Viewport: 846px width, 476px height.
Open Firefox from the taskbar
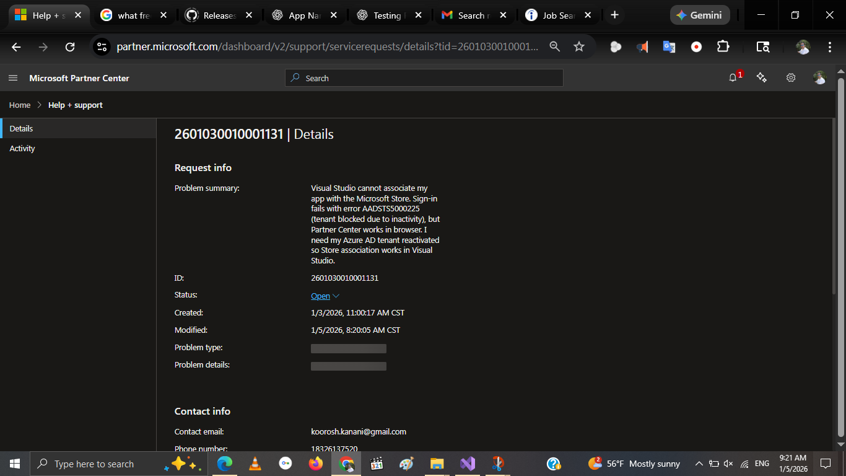click(316, 464)
